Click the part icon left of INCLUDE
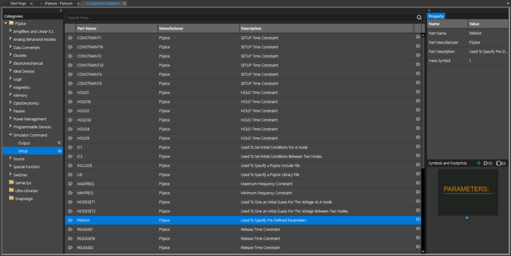The height and width of the screenshot is (256, 511). (x=70, y=166)
